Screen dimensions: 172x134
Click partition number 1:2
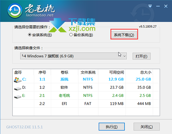coord(42,87)
